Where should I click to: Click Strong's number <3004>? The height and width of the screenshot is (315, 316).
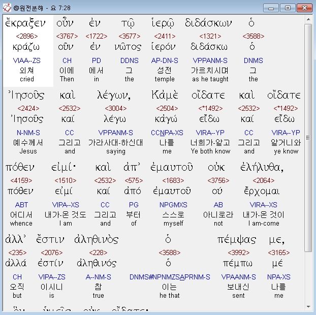coord(116,108)
